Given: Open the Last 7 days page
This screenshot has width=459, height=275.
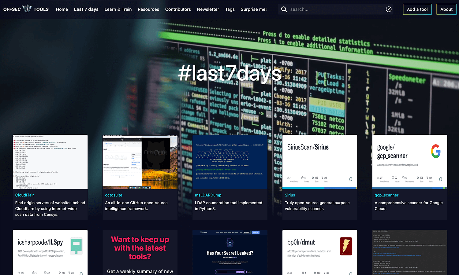Looking at the screenshot, I should point(86,9).
